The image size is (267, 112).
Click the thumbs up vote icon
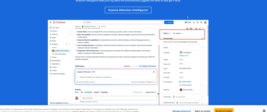(196, 29)
